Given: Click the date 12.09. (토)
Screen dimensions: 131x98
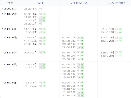Looking at the screenshot, I should pos(10,9).
